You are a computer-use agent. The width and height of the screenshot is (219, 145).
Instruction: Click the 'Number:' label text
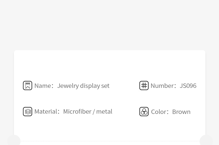[163, 86]
